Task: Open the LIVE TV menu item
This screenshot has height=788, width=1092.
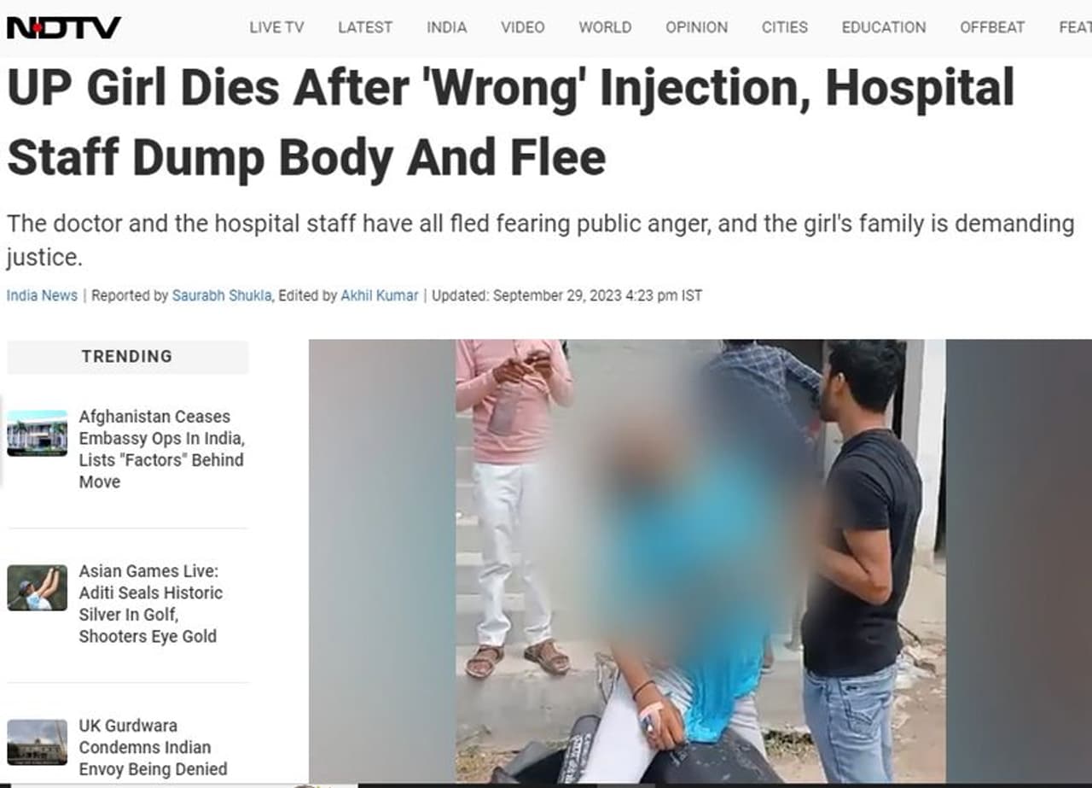Action: click(276, 27)
